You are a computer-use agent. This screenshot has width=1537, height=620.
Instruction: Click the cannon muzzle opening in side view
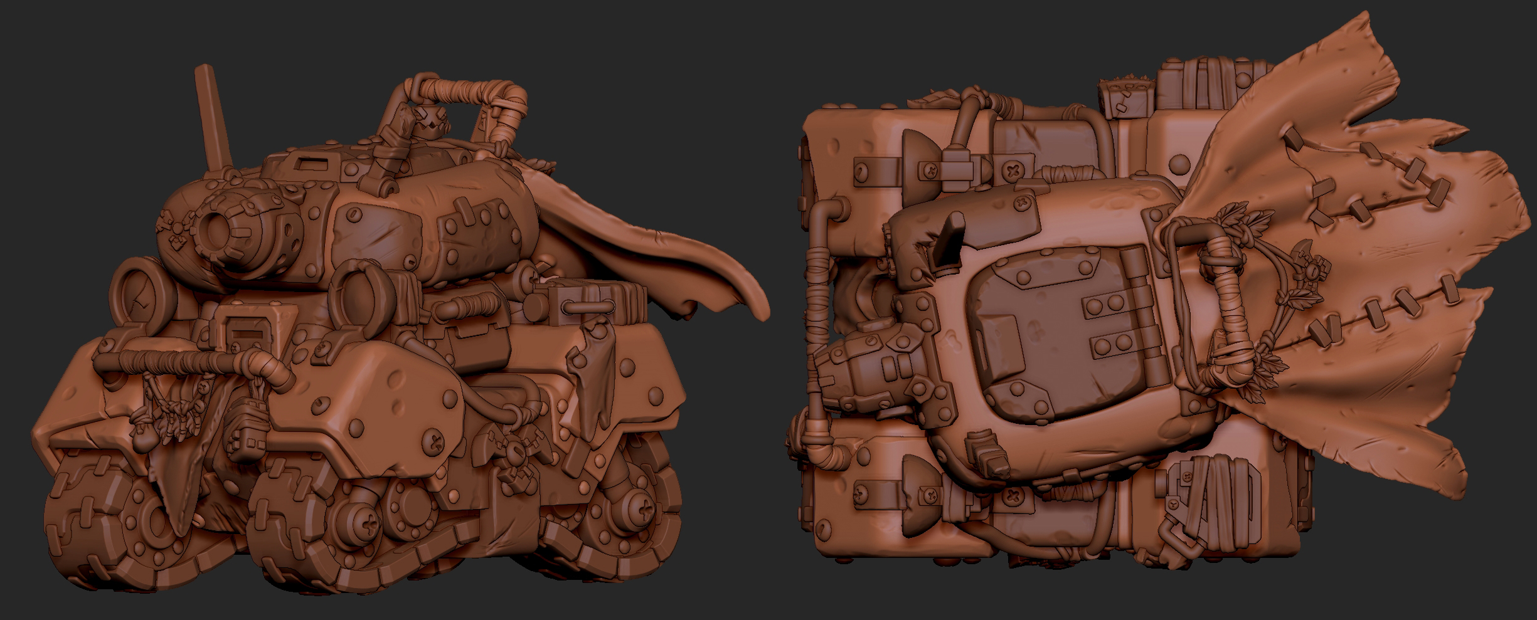click(x=221, y=235)
